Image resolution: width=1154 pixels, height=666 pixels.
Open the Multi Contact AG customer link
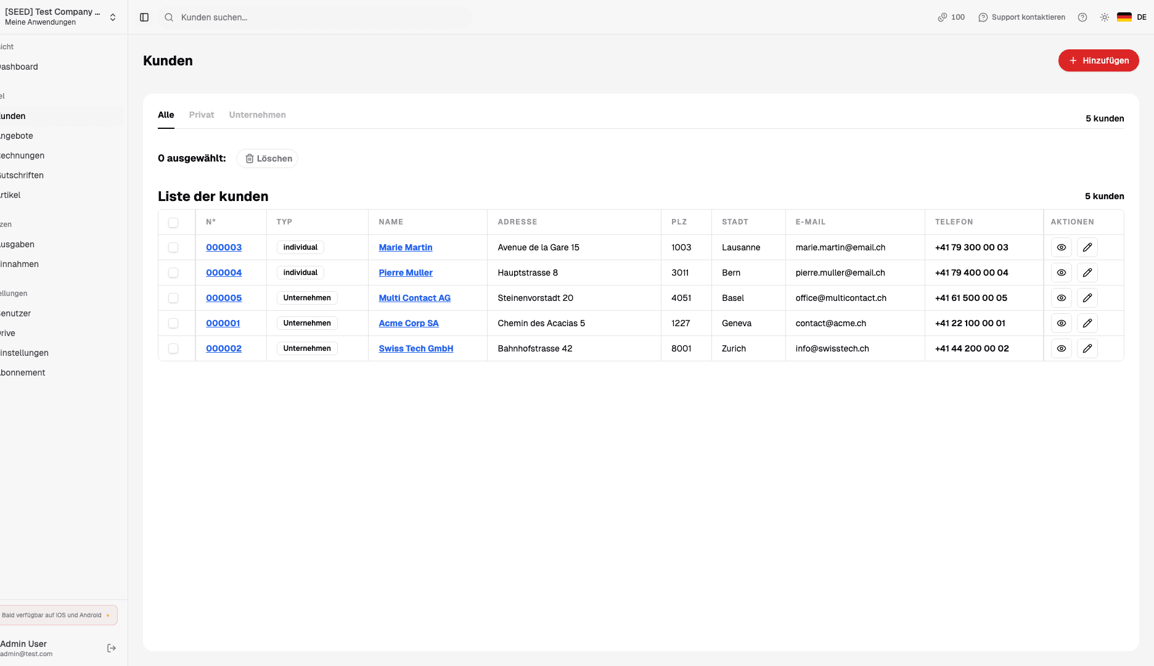point(414,298)
